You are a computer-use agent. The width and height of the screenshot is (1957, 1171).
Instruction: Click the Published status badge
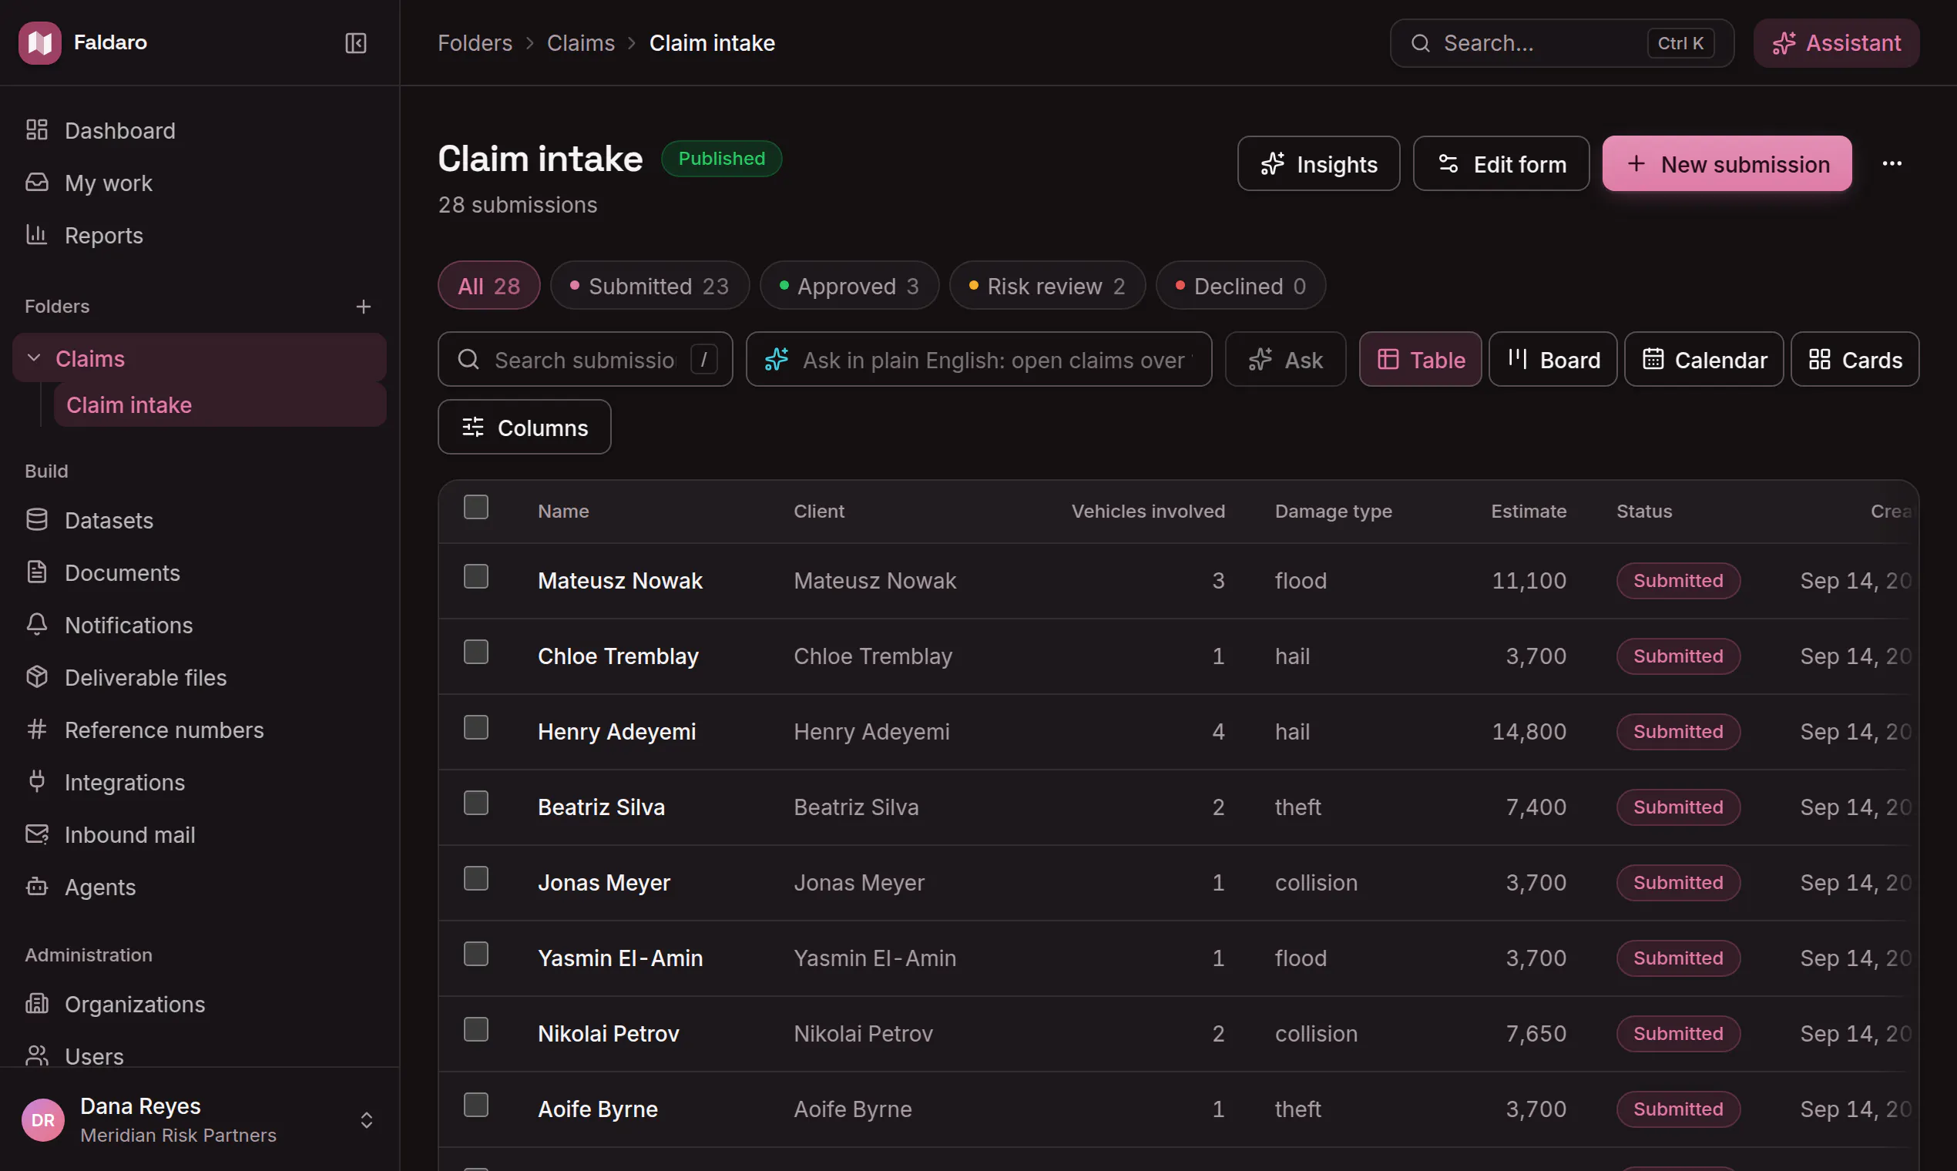pos(721,159)
